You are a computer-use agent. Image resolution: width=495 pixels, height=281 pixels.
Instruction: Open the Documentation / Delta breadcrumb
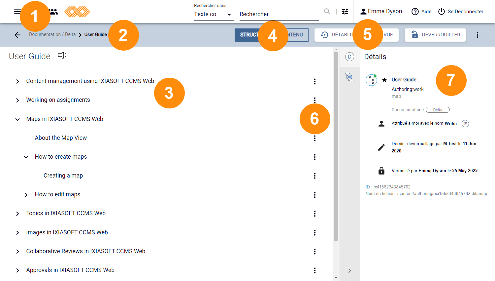click(x=52, y=34)
